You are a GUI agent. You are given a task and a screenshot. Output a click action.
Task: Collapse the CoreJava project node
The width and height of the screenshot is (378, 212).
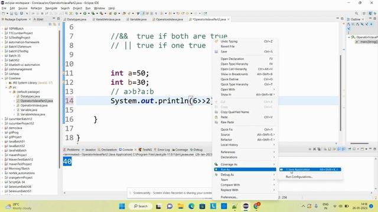coord(2,78)
